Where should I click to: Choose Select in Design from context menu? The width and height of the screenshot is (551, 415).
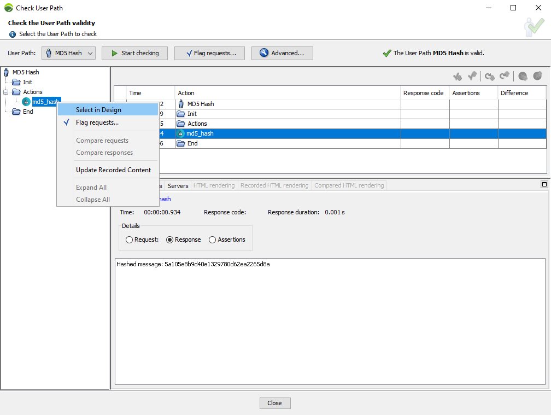pos(98,110)
